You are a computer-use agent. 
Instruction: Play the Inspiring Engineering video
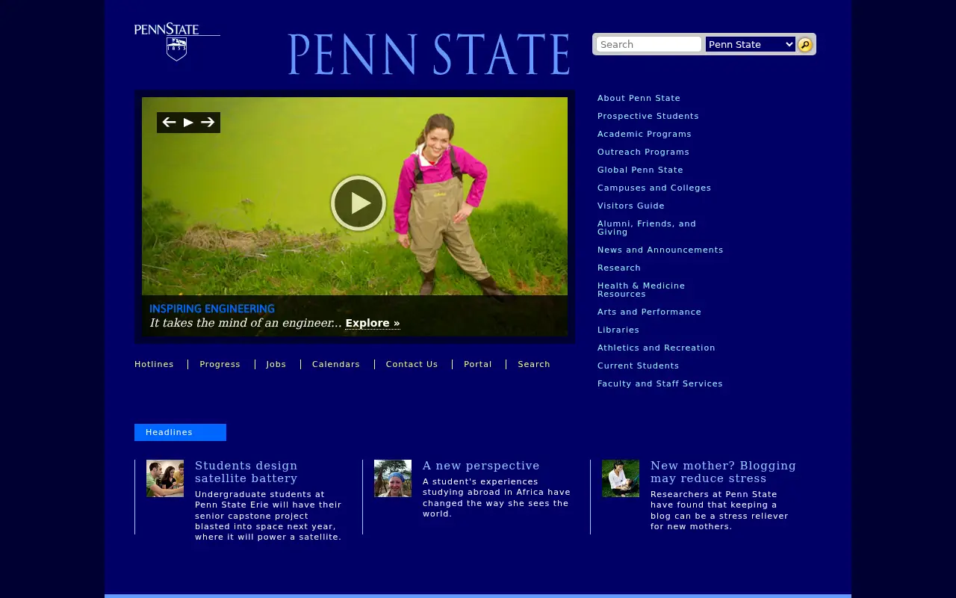[358, 203]
